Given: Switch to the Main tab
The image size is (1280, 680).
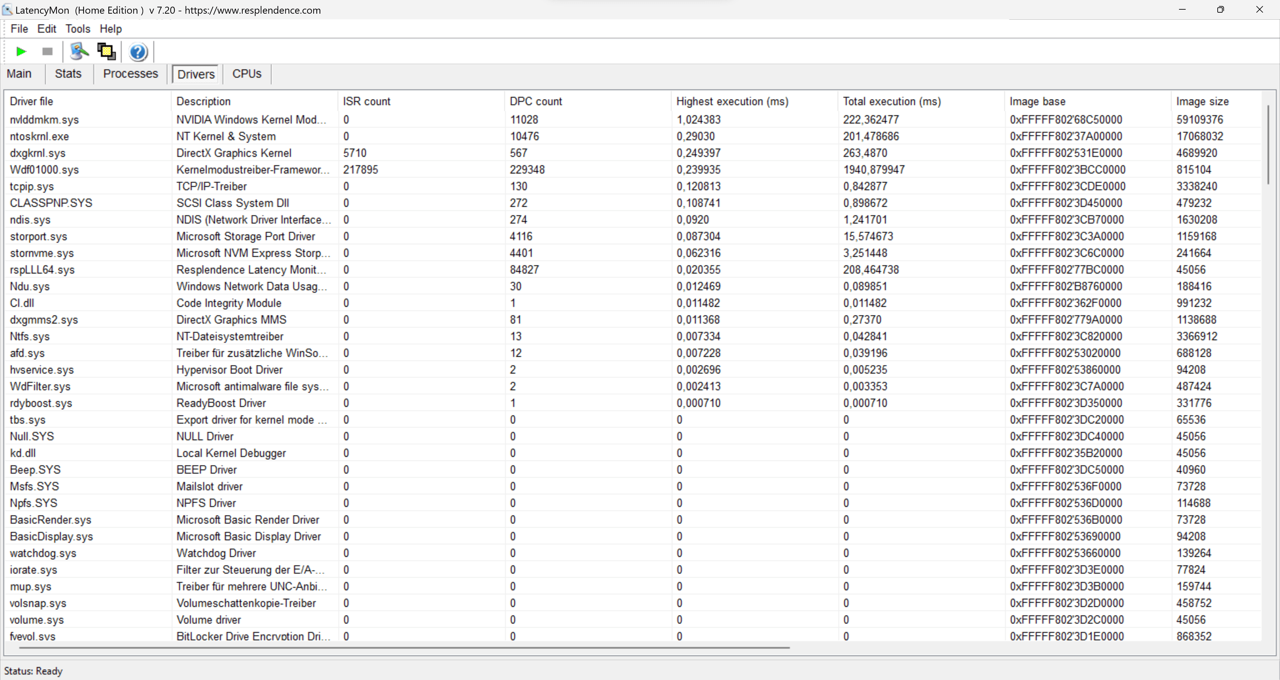Looking at the screenshot, I should (19, 74).
